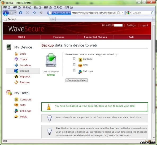Click the Location globe icon
This screenshot has width=157, height=145.
16,65
